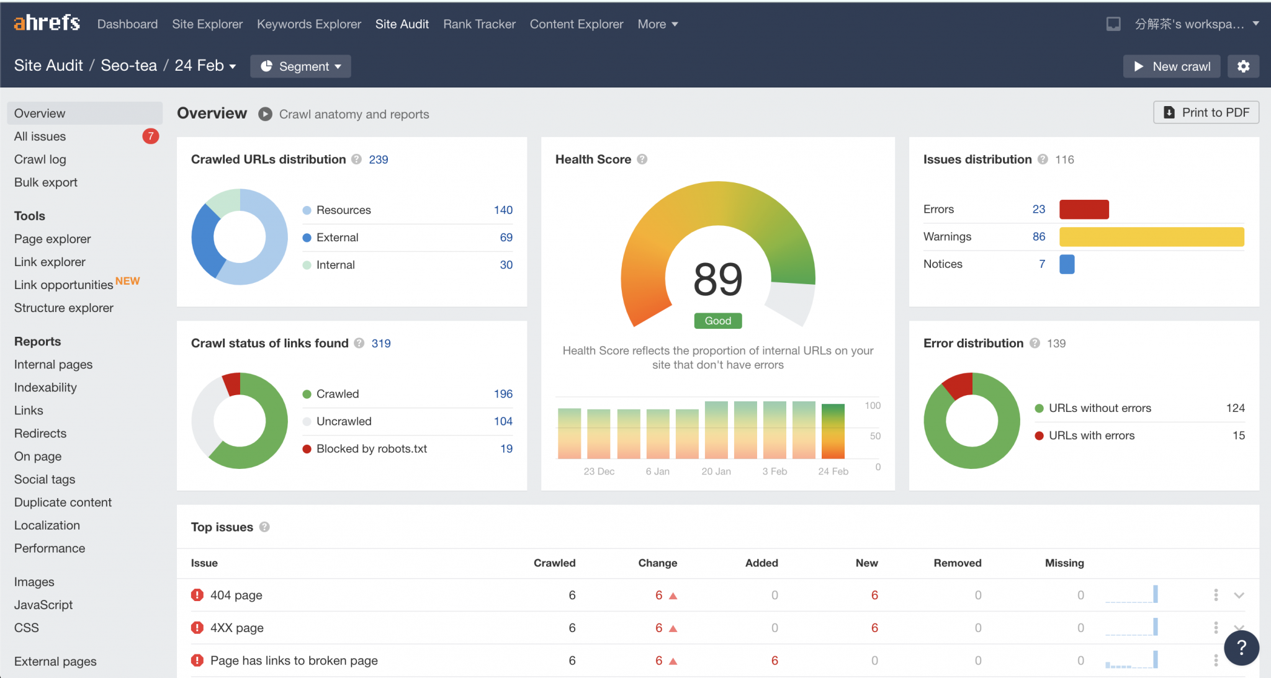Click the Ahrefs logo
The height and width of the screenshot is (678, 1271).
coord(47,23)
